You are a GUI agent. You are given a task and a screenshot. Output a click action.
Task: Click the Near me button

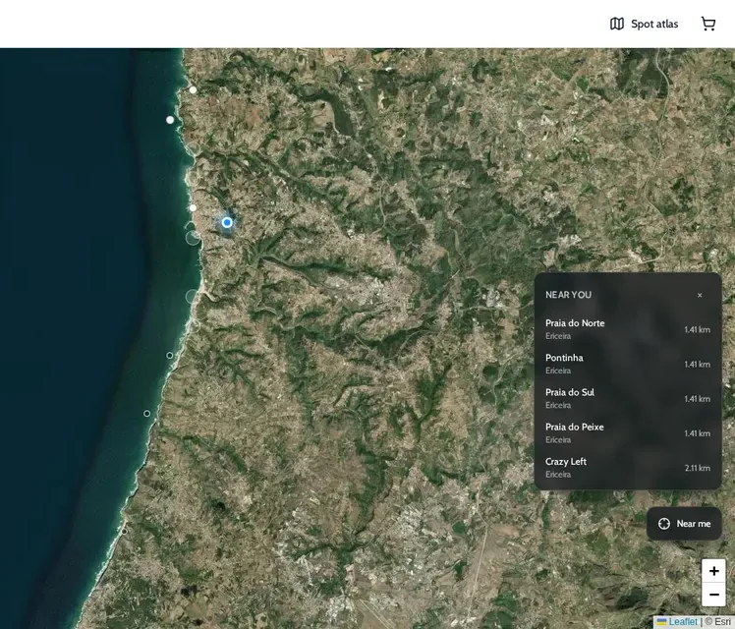pyautogui.click(x=684, y=524)
